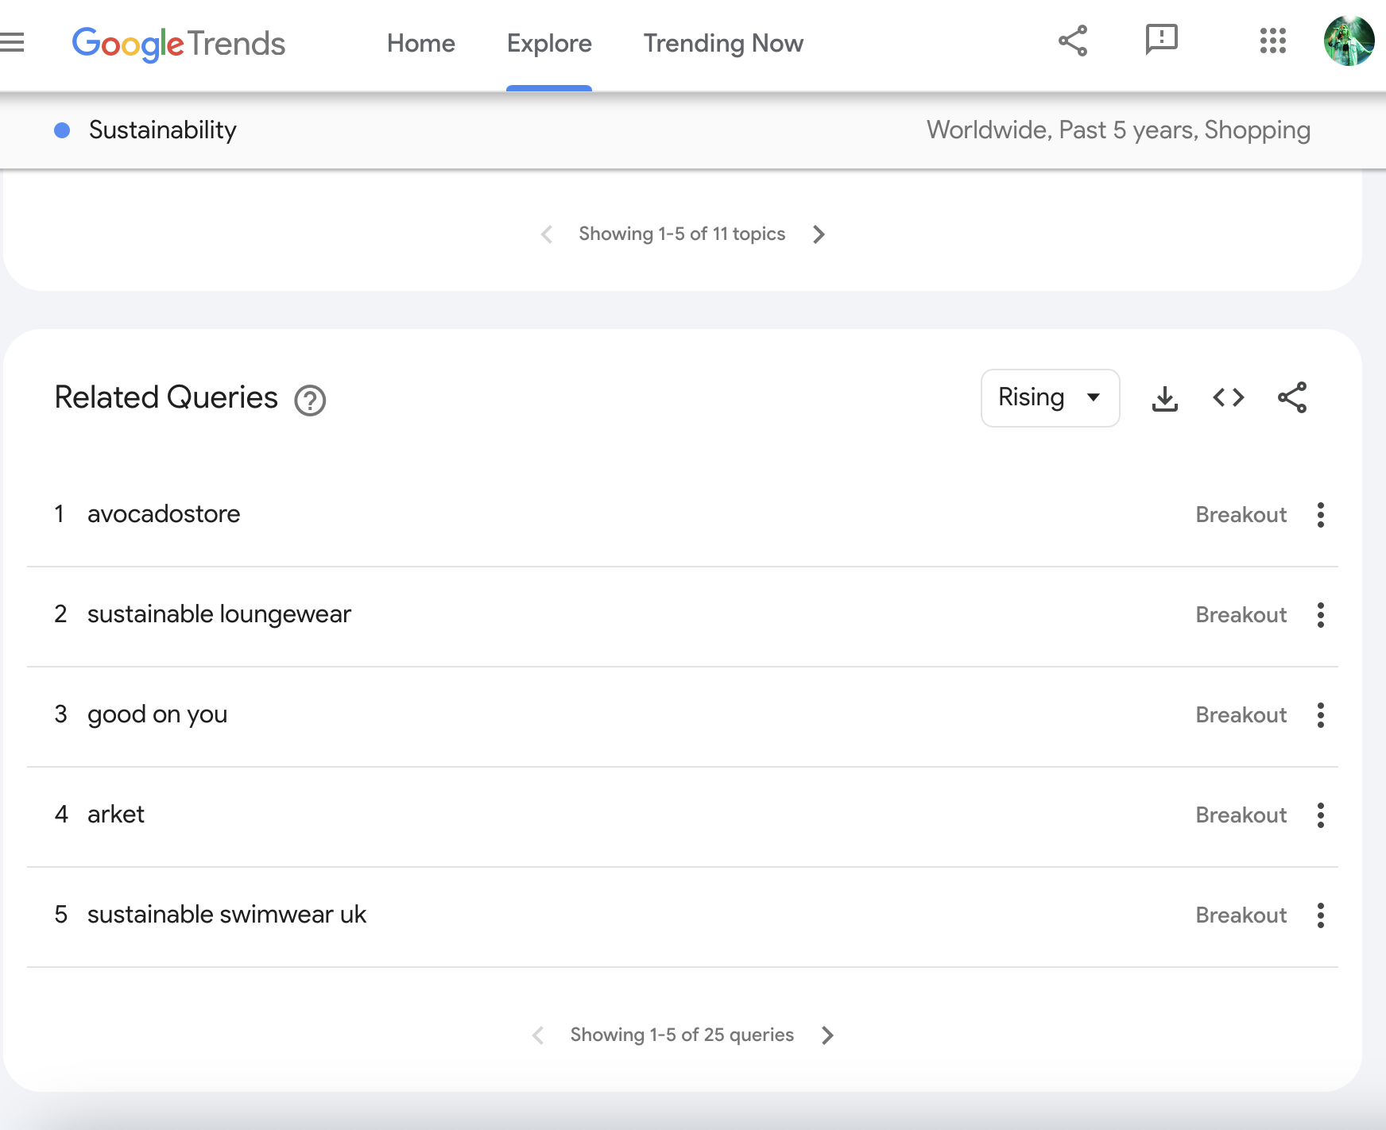
Task: Click Breakout value for good on you
Action: 1241,715
